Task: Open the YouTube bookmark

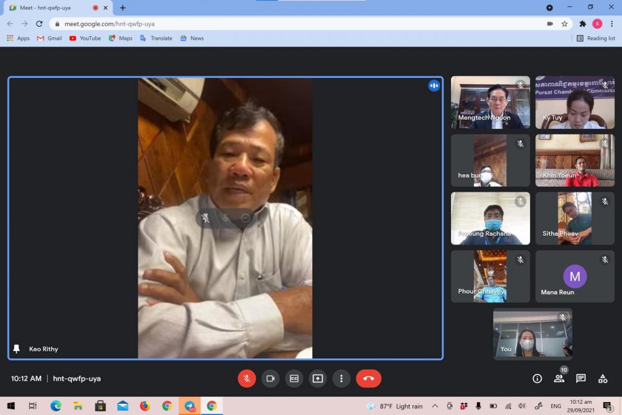Action: (85, 38)
